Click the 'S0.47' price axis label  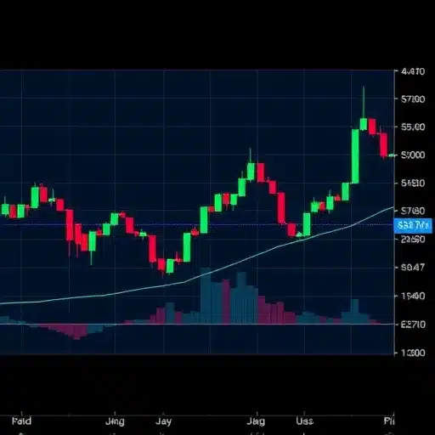point(413,267)
